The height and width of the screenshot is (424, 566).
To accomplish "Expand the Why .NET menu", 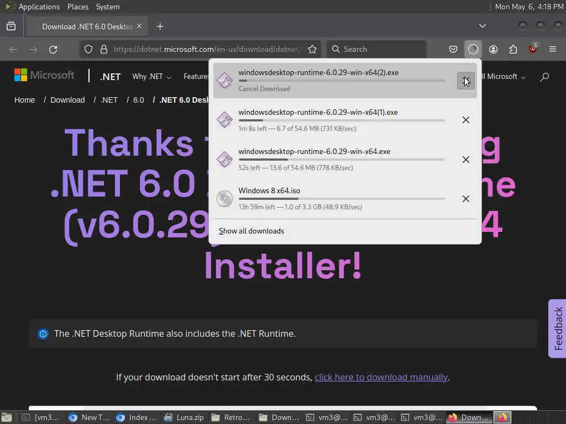I will 151,76.
